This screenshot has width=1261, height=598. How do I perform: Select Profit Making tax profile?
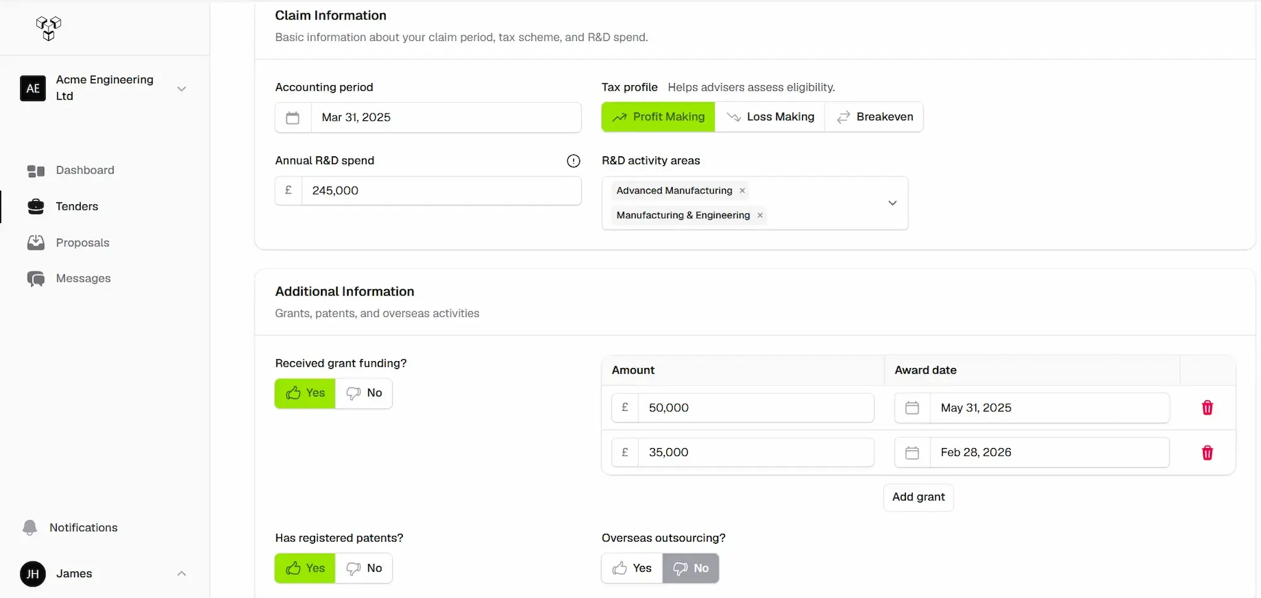tap(658, 117)
